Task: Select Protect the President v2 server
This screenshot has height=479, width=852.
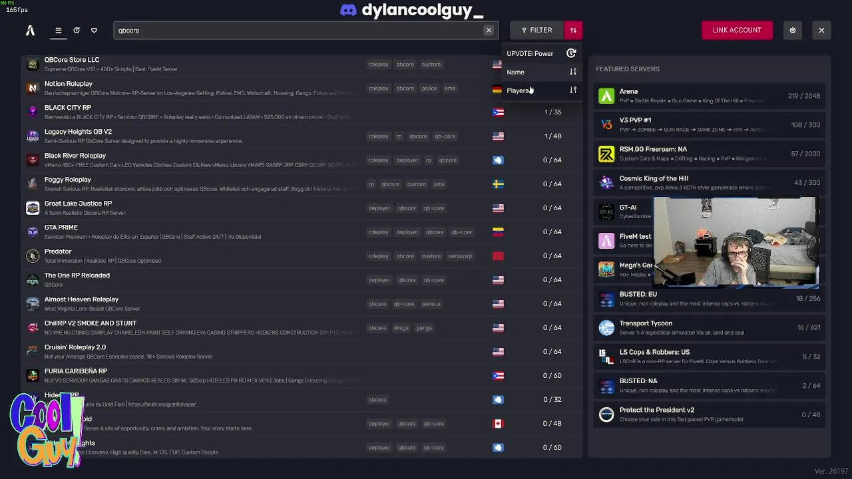Action: tap(710, 414)
